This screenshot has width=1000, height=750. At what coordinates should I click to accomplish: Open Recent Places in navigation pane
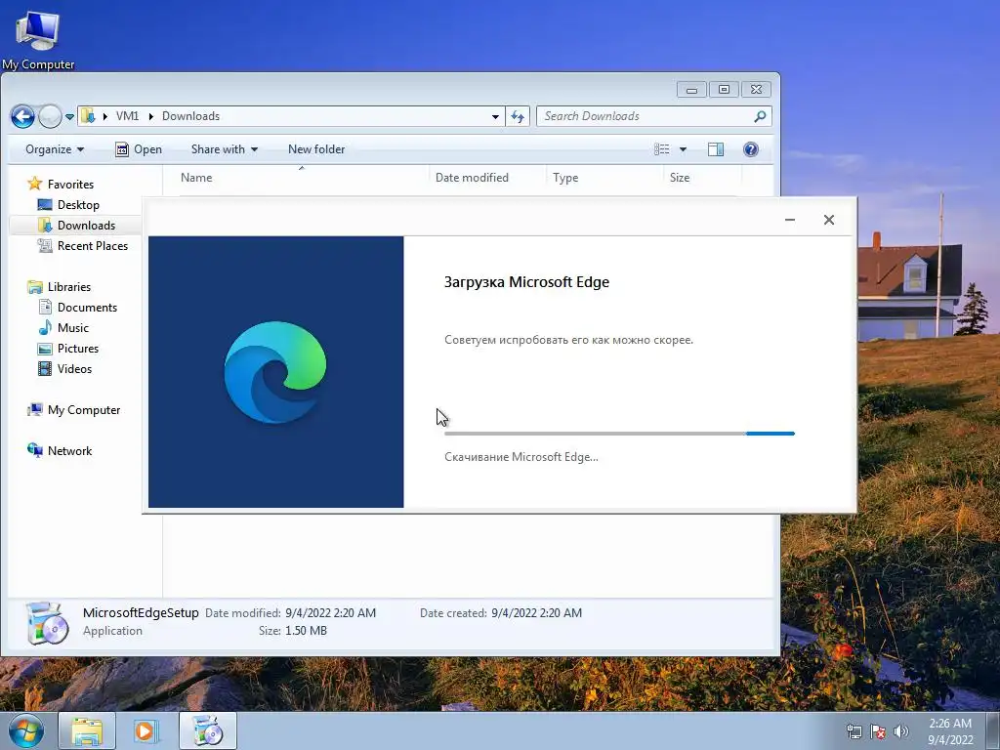click(83, 245)
